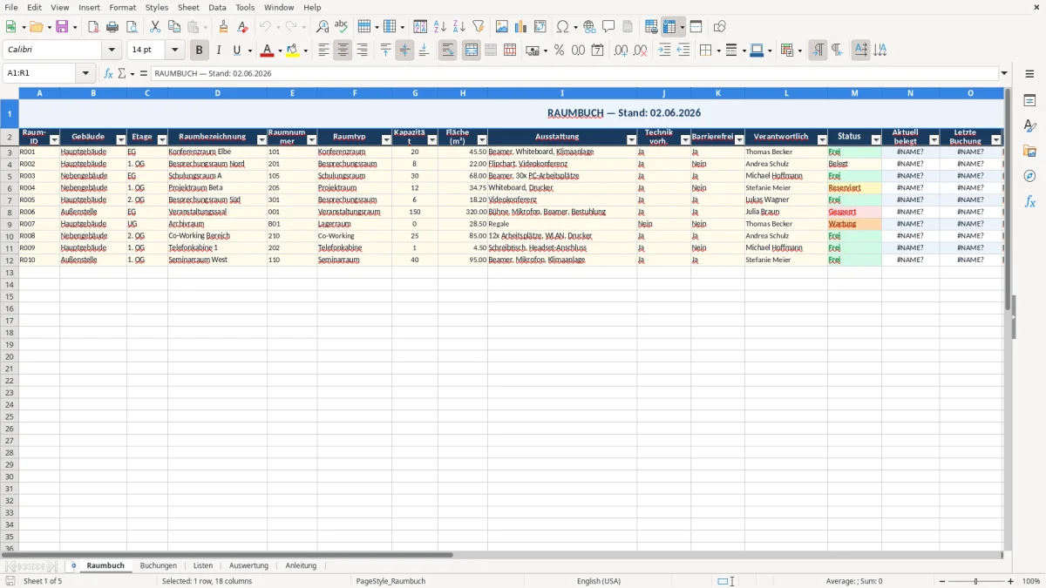Insert a comment
1046x588 pixels.
[608, 27]
